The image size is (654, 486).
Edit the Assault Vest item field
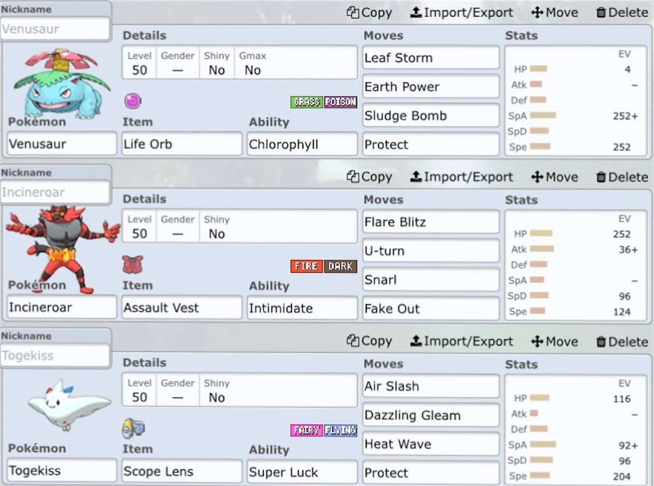click(182, 307)
